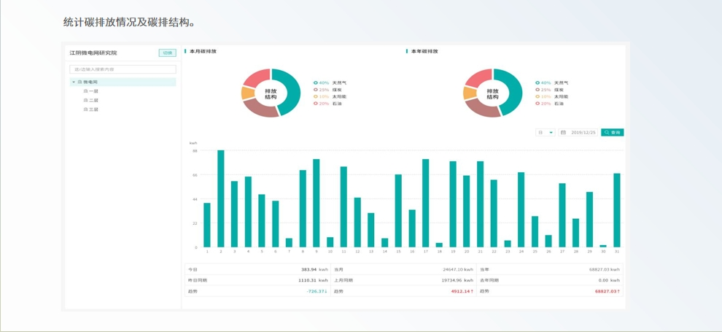Click 天然气 legend marker in yearly chart

[x=537, y=83]
